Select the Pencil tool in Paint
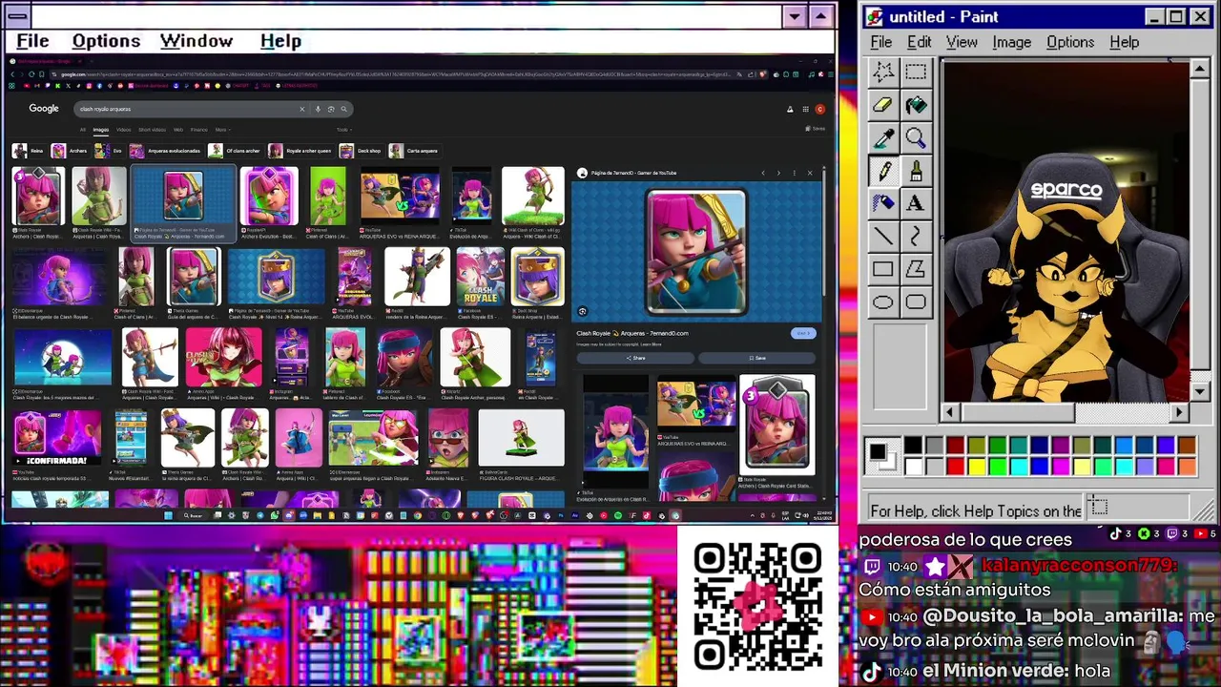Image resolution: width=1221 pixels, height=687 pixels. click(883, 171)
